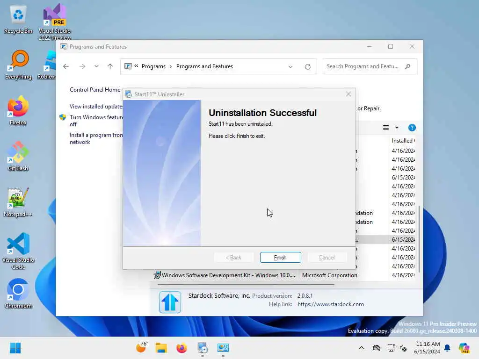Refresh the Programs and Features list
The height and width of the screenshot is (359, 479).
click(x=308, y=66)
